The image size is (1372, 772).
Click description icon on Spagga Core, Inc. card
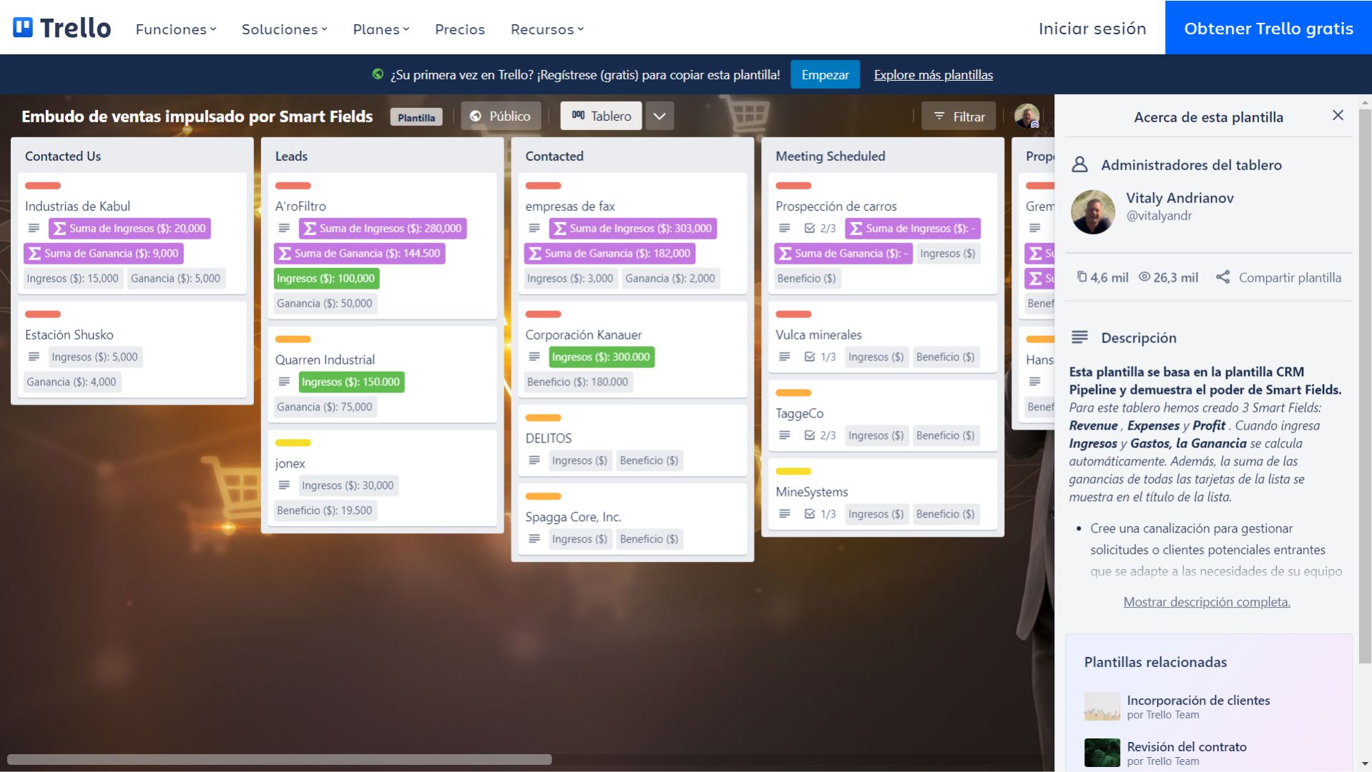click(534, 539)
